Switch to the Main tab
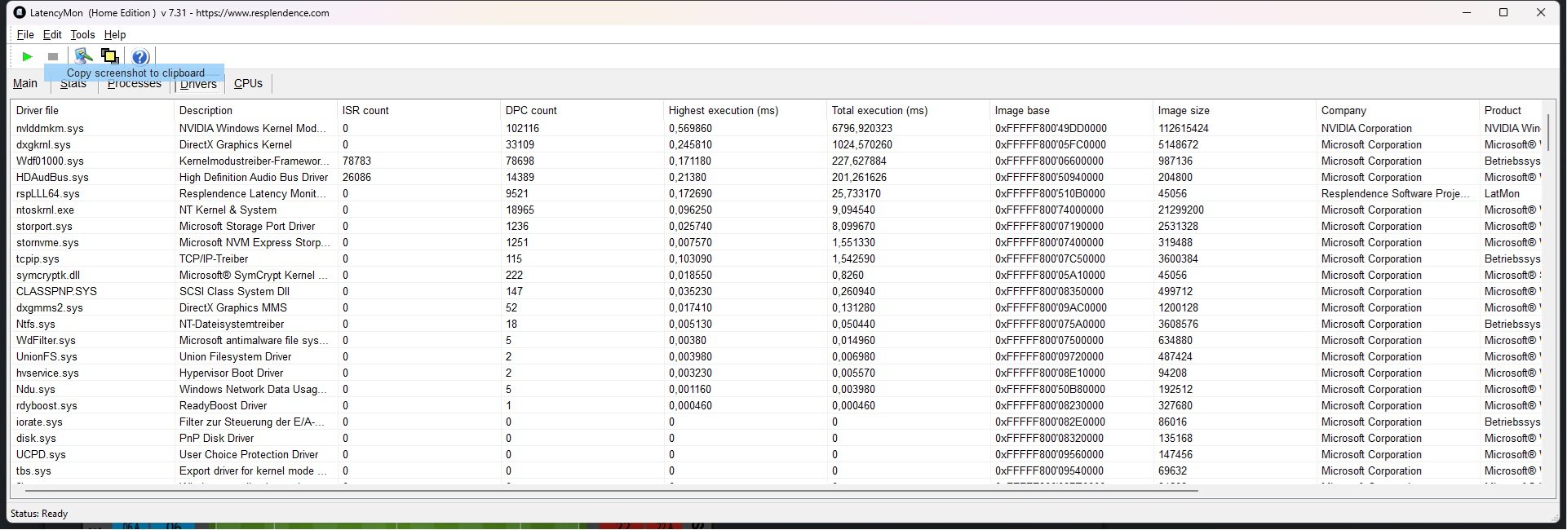The width and height of the screenshot is (1567, 530). point(25,83)
